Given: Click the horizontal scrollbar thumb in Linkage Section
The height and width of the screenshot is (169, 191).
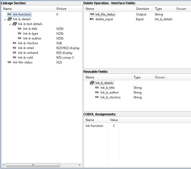Looking at the screenshot, I should point(33,165).
